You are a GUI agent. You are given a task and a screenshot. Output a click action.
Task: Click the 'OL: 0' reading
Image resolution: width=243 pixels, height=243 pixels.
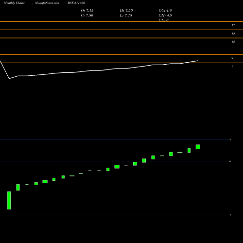[163, 20]
